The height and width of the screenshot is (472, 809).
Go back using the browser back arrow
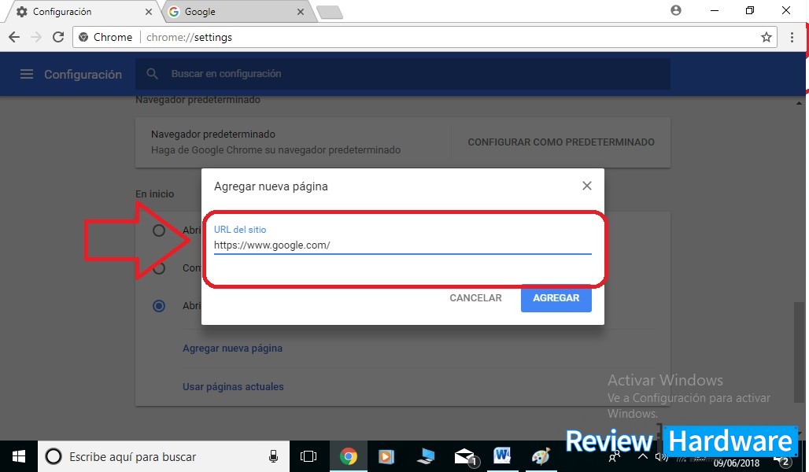coord(14,37)
